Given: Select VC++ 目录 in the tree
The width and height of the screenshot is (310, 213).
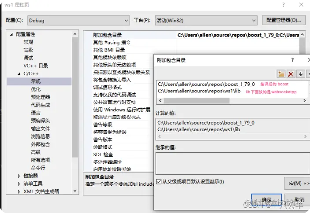Looking at the screenshot, I should pos(36,66).
